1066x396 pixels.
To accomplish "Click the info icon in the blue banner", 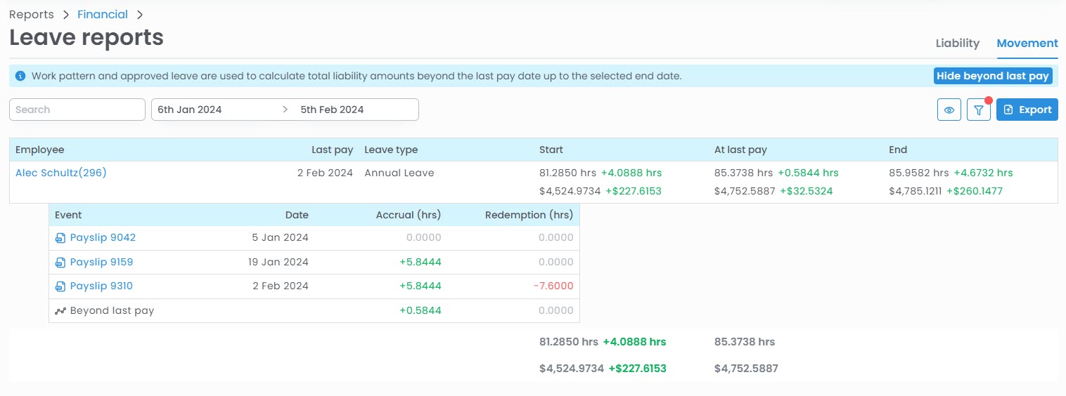I will pyautogui.click(x=20, y=76).
